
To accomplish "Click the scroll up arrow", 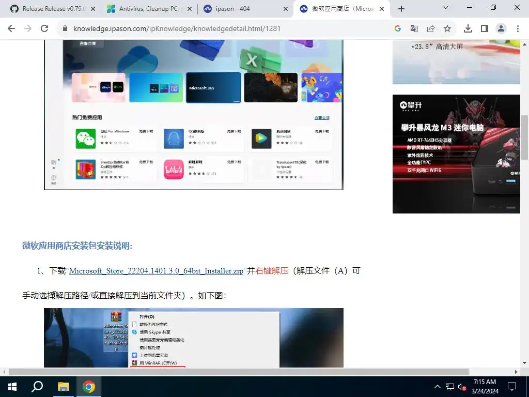I will pos(524,44).
